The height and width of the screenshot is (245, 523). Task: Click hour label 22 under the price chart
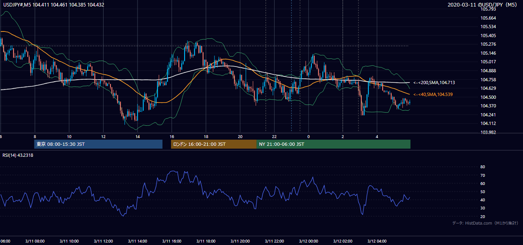click(x=274, y=136)
